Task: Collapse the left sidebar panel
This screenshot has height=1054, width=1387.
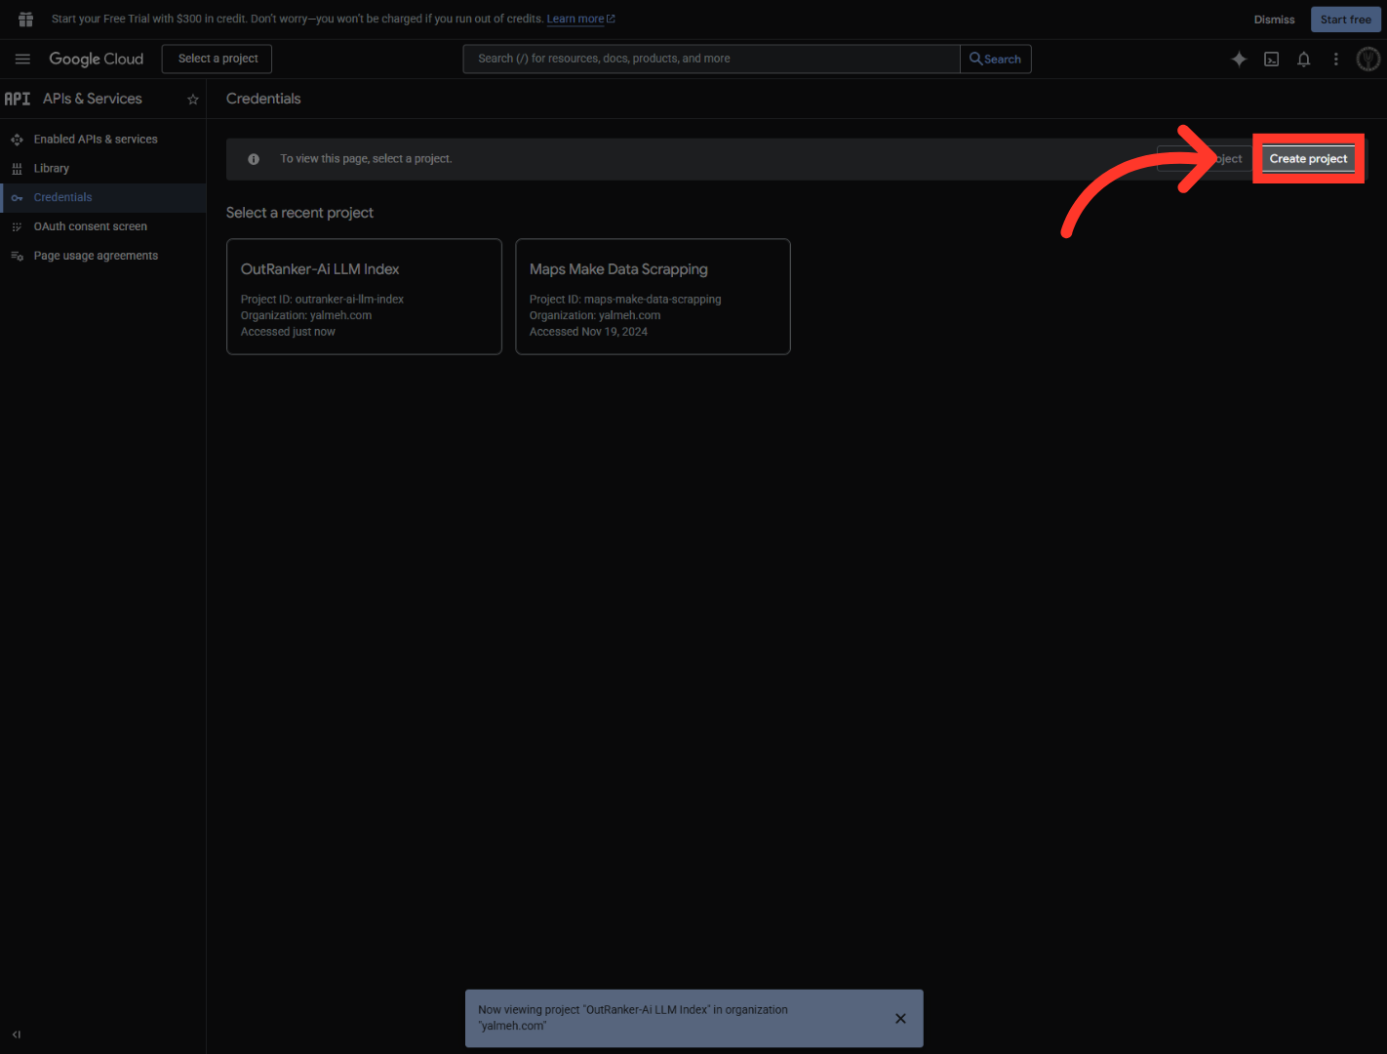Action: 17,1034
